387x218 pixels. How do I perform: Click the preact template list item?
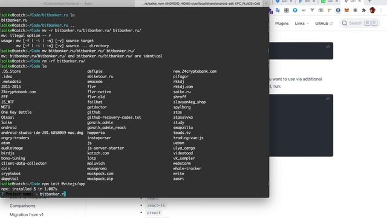point(154,213)
